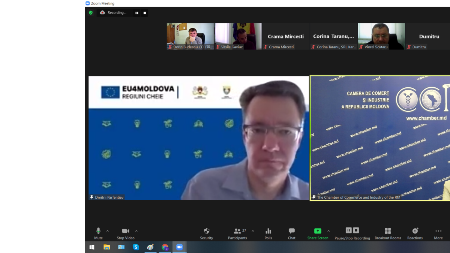
Task: Stop recording beside the Recording... indicator
Action: point(145,13)
